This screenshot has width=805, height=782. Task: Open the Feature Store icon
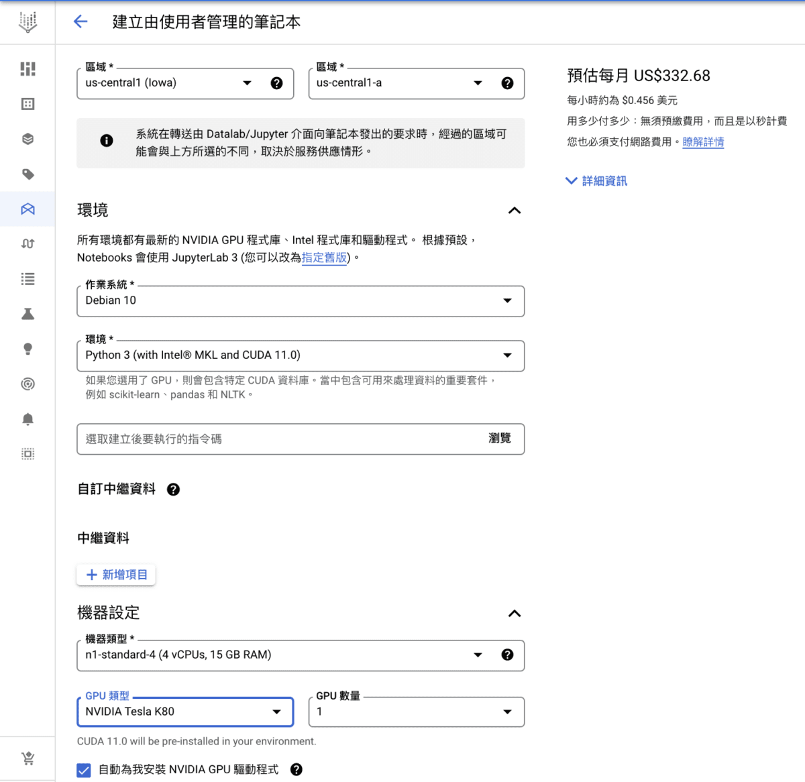click(x=28, y=139)
